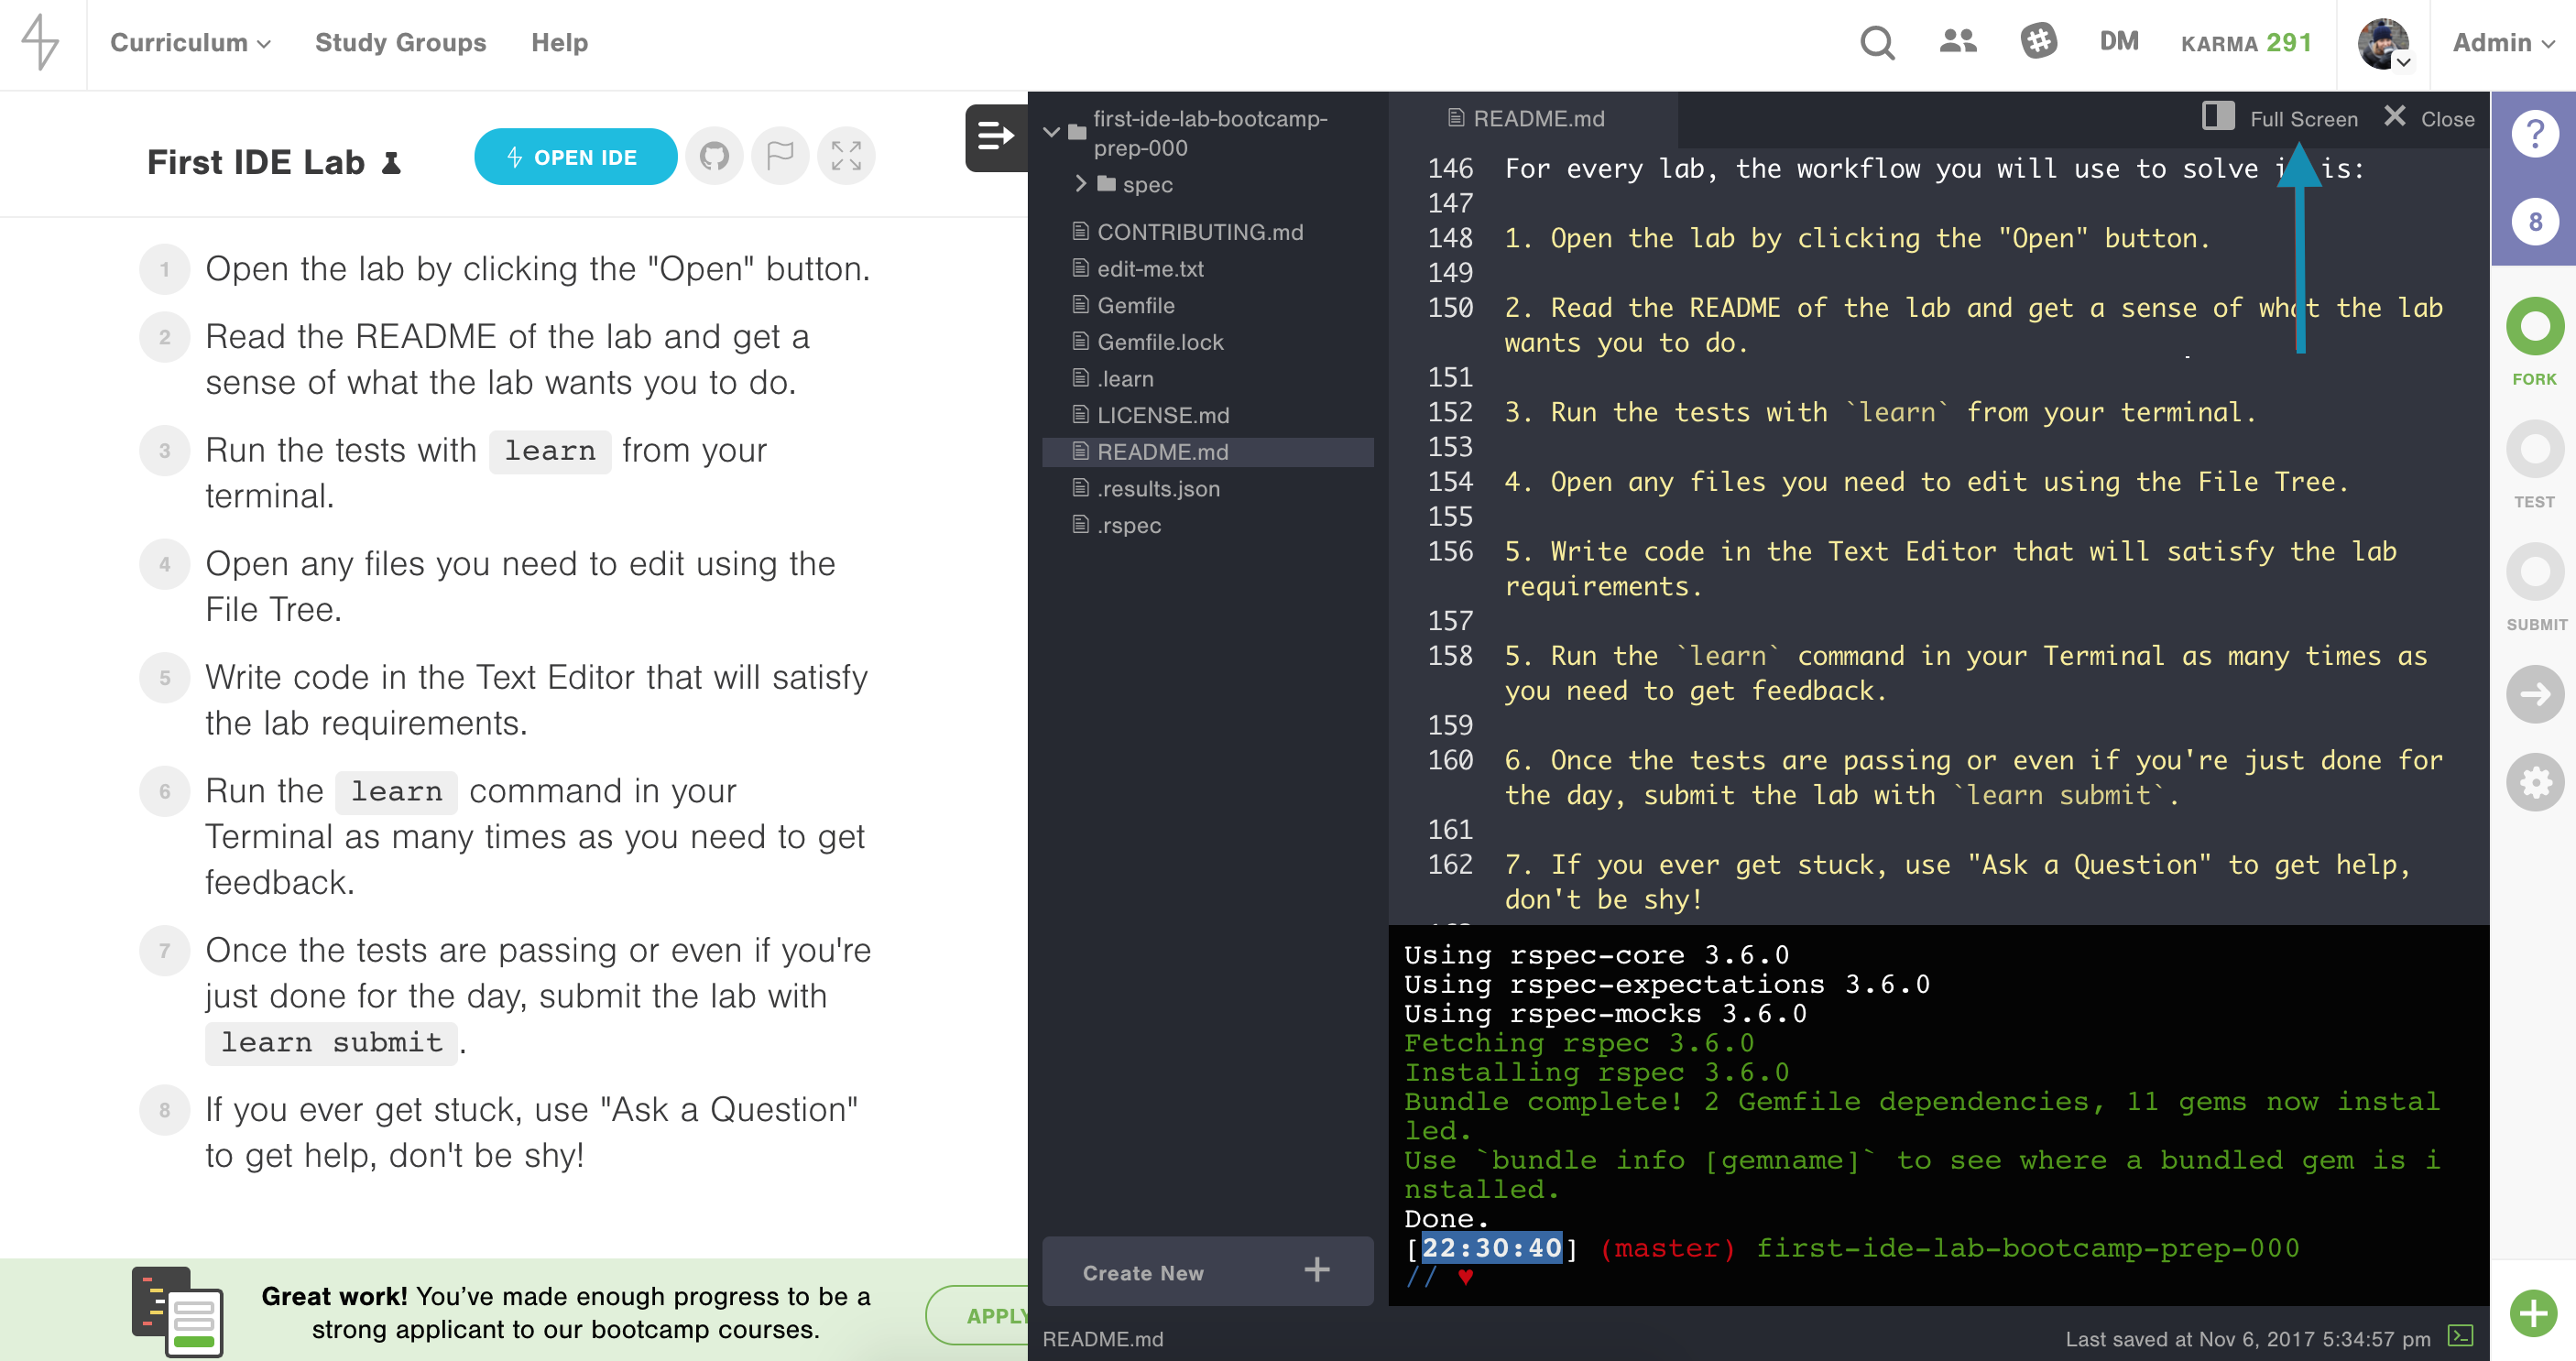The image size is (2576, 1361).
Task: Open the Study Groups people icon
Action: [1957, 42]
